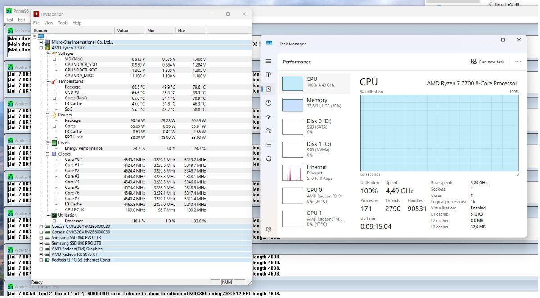Open HWMonitor Tools menu
This screenshot has height=298, width=540.
click(x=63, y=23)
